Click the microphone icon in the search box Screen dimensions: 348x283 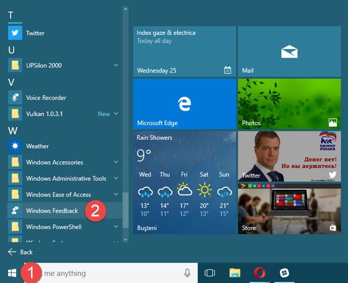[x=187, y=273]
